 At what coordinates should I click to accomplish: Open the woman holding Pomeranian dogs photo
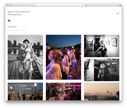coord(25,57)
